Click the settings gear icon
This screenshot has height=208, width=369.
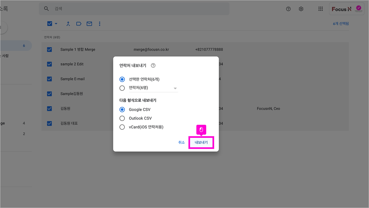point(301,9)
